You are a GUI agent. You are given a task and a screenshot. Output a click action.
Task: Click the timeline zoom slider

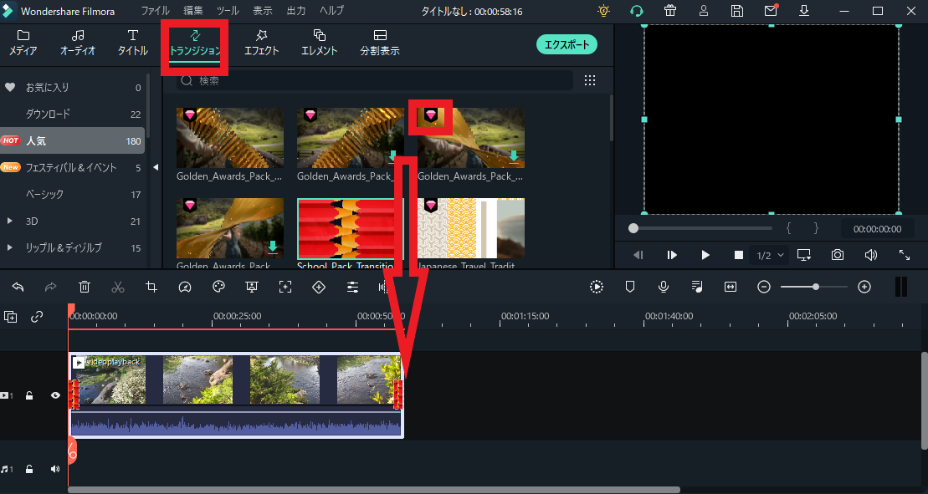(814, 287)
